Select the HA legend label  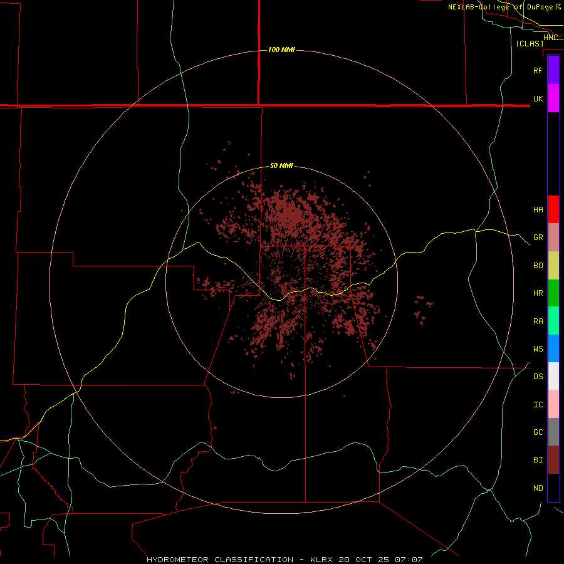[x=538, y=209]
